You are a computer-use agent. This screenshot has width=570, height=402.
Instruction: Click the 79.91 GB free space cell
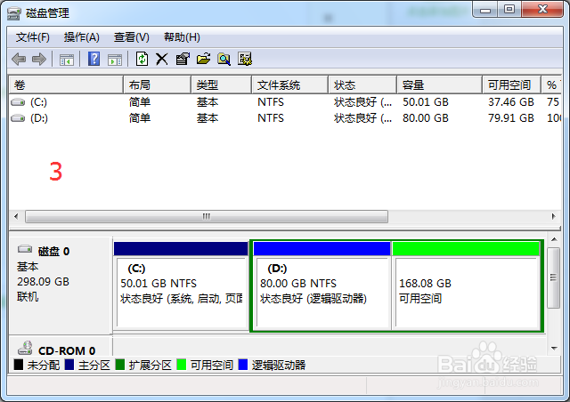(x=511, y=118)
